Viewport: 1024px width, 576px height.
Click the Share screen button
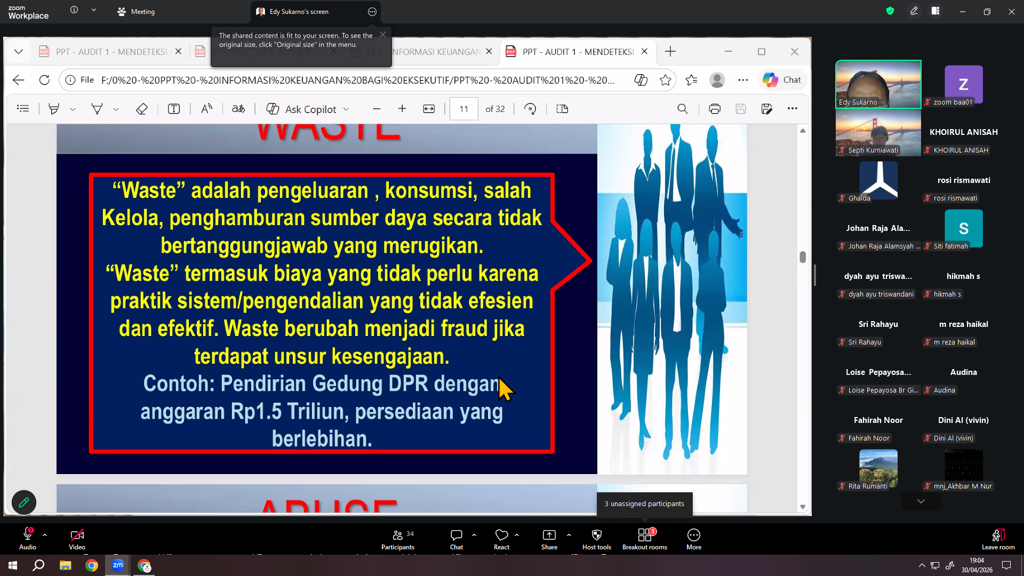pyautogui.click(x=549, y=539)
